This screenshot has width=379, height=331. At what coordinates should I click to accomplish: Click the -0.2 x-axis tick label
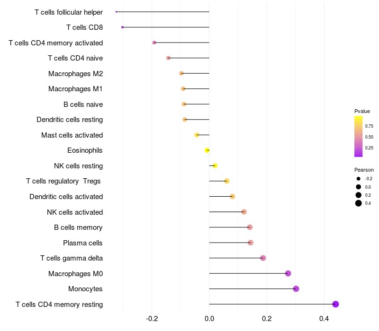(152, 319)
